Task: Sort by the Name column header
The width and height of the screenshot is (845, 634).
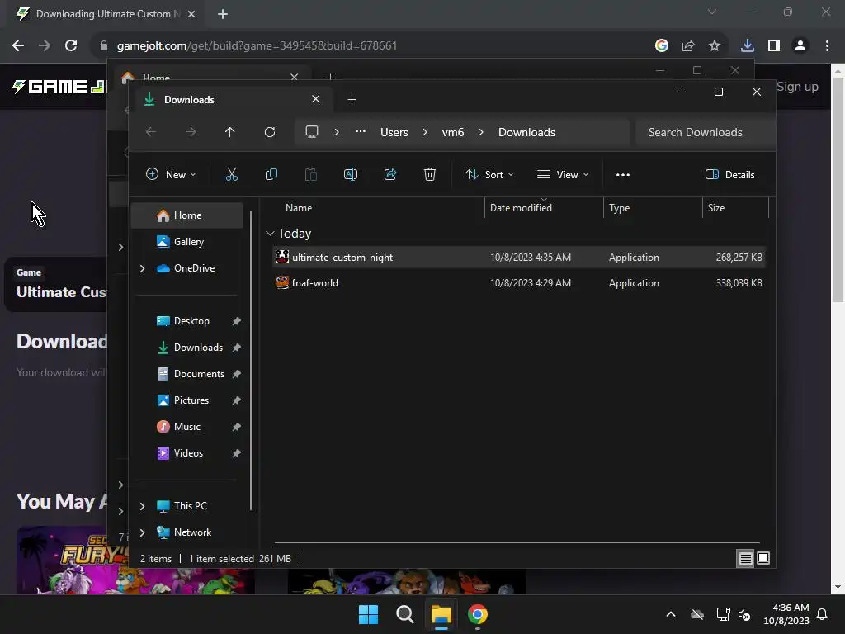Action: [299, 207]
